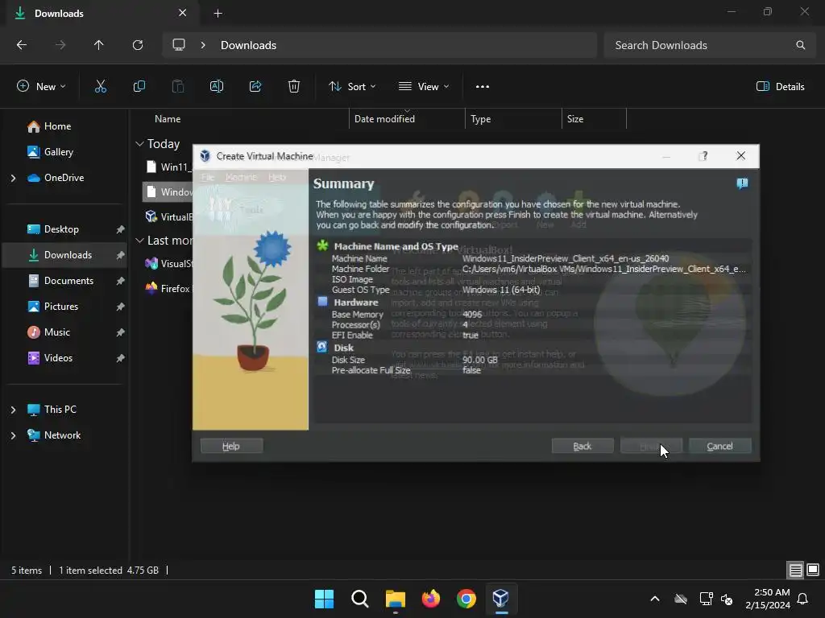Open Desktop in navigation pane

(x=53, y=229)
